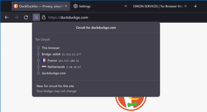This screenshot has width=207, height=112.
Task: Click the Tor circuit display icon
Action: pyautogui.click(x=36, y=17)
